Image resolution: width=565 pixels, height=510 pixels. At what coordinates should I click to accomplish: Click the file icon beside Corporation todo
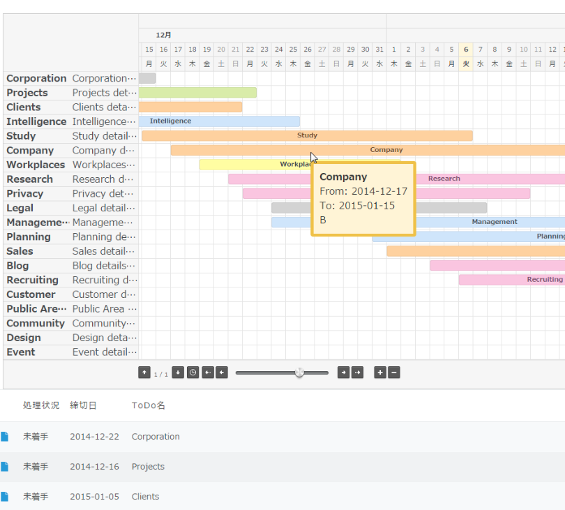click(x=4, y=437)
